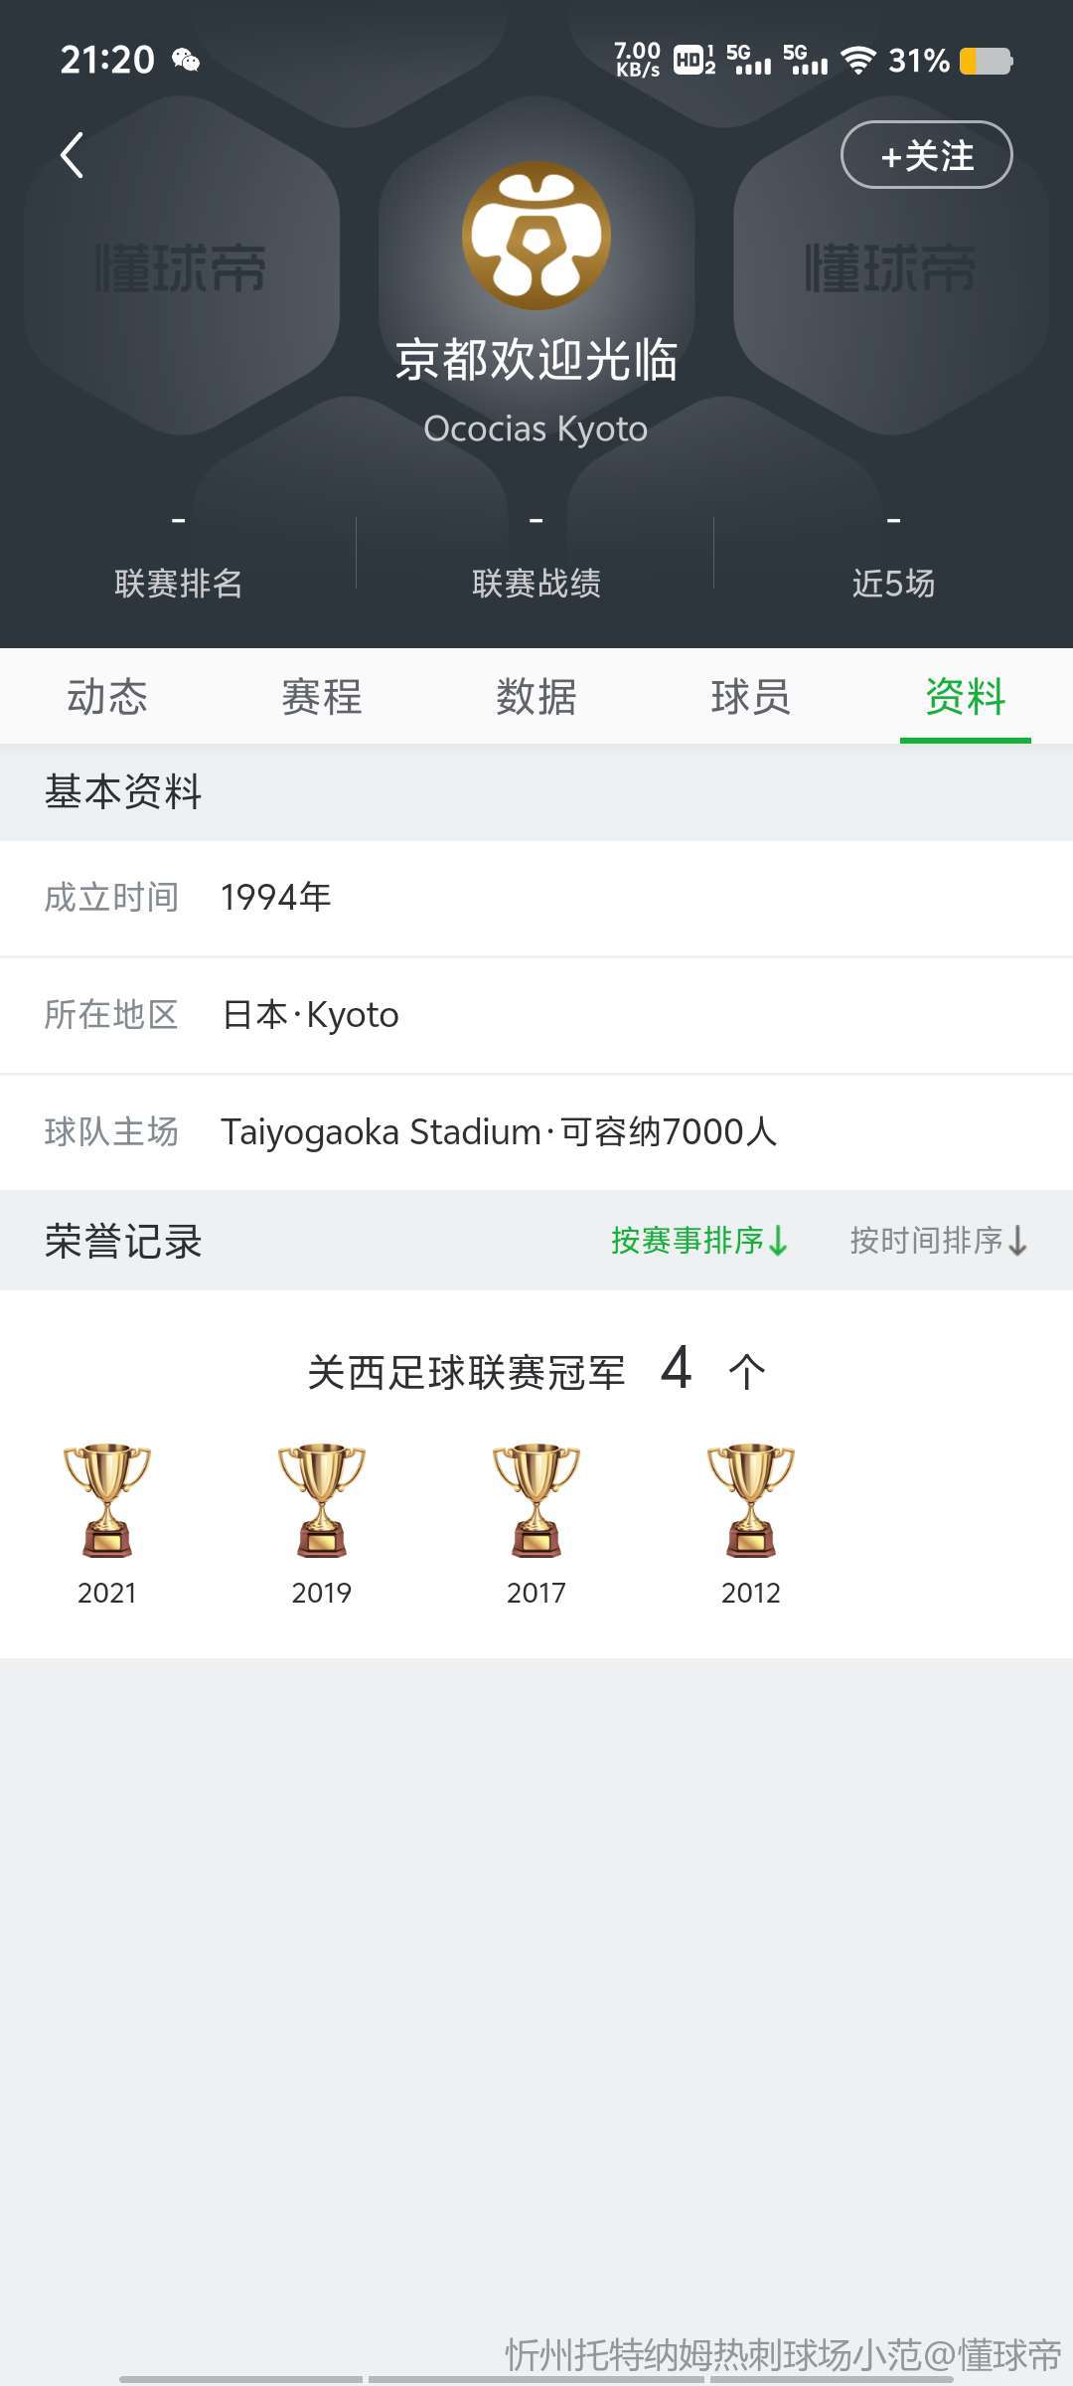Tap the 联赛排名 league ranking stat
Screen dimensions: 1073x2386
pyautogui.click(x=179, y=558)
